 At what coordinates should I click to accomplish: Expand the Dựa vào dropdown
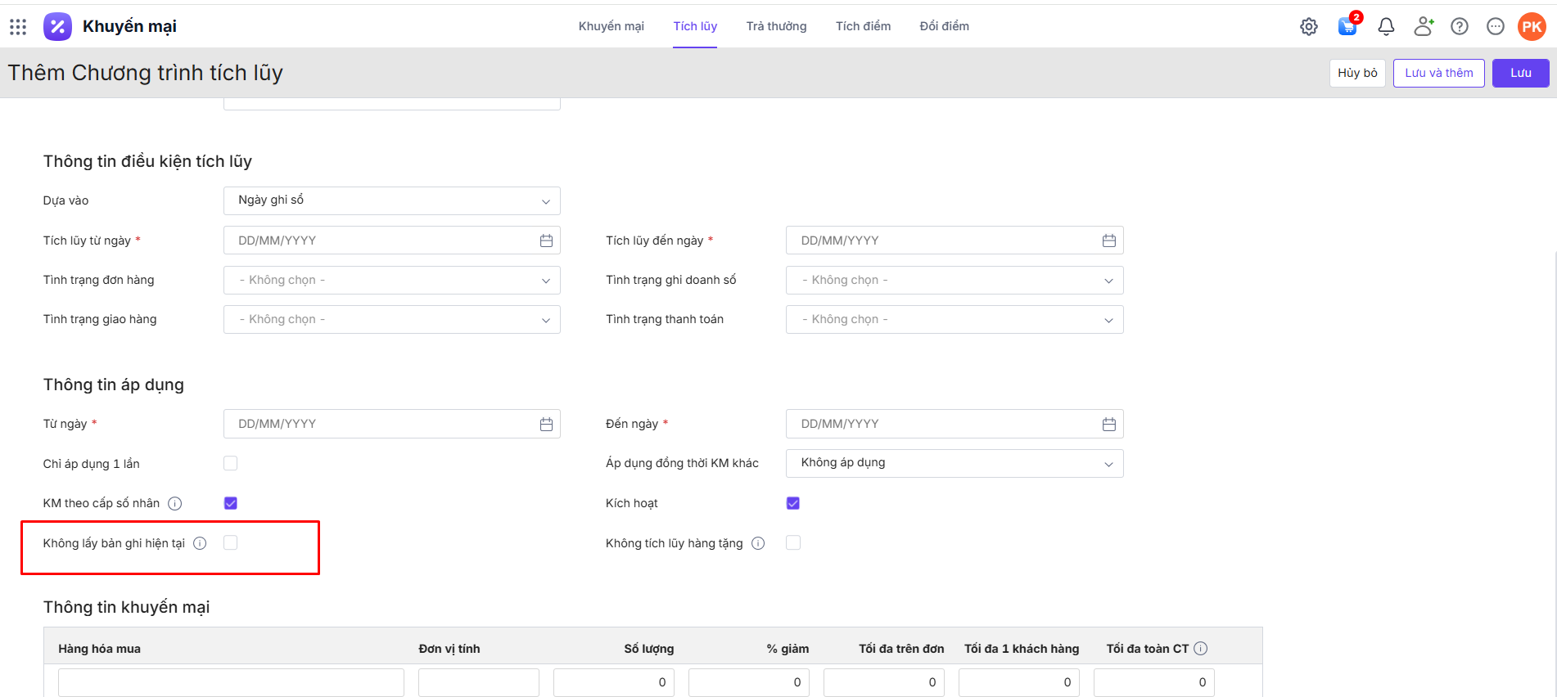tap(391, 201)
